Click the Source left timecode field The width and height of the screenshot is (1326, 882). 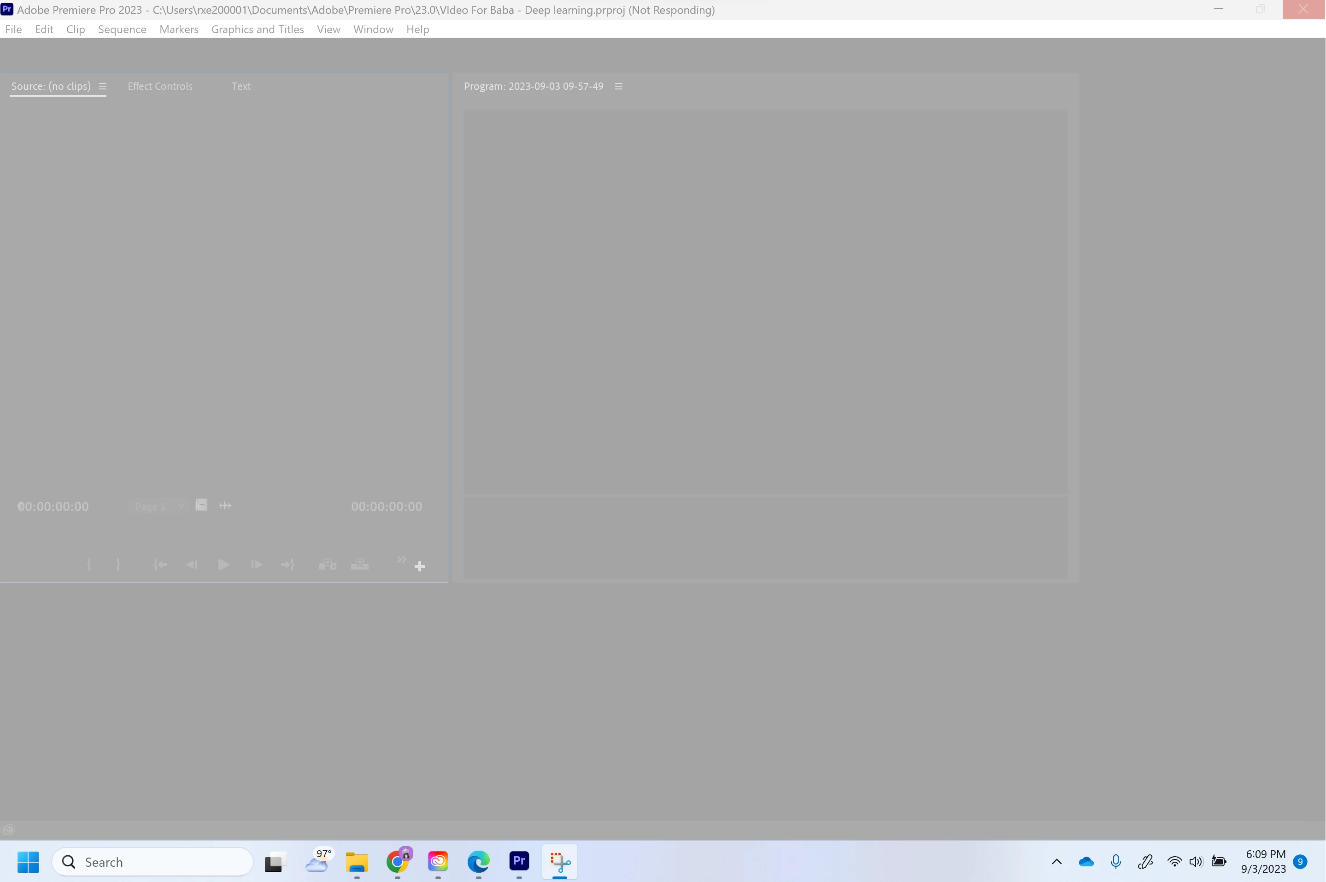click(x=53, y=506)
